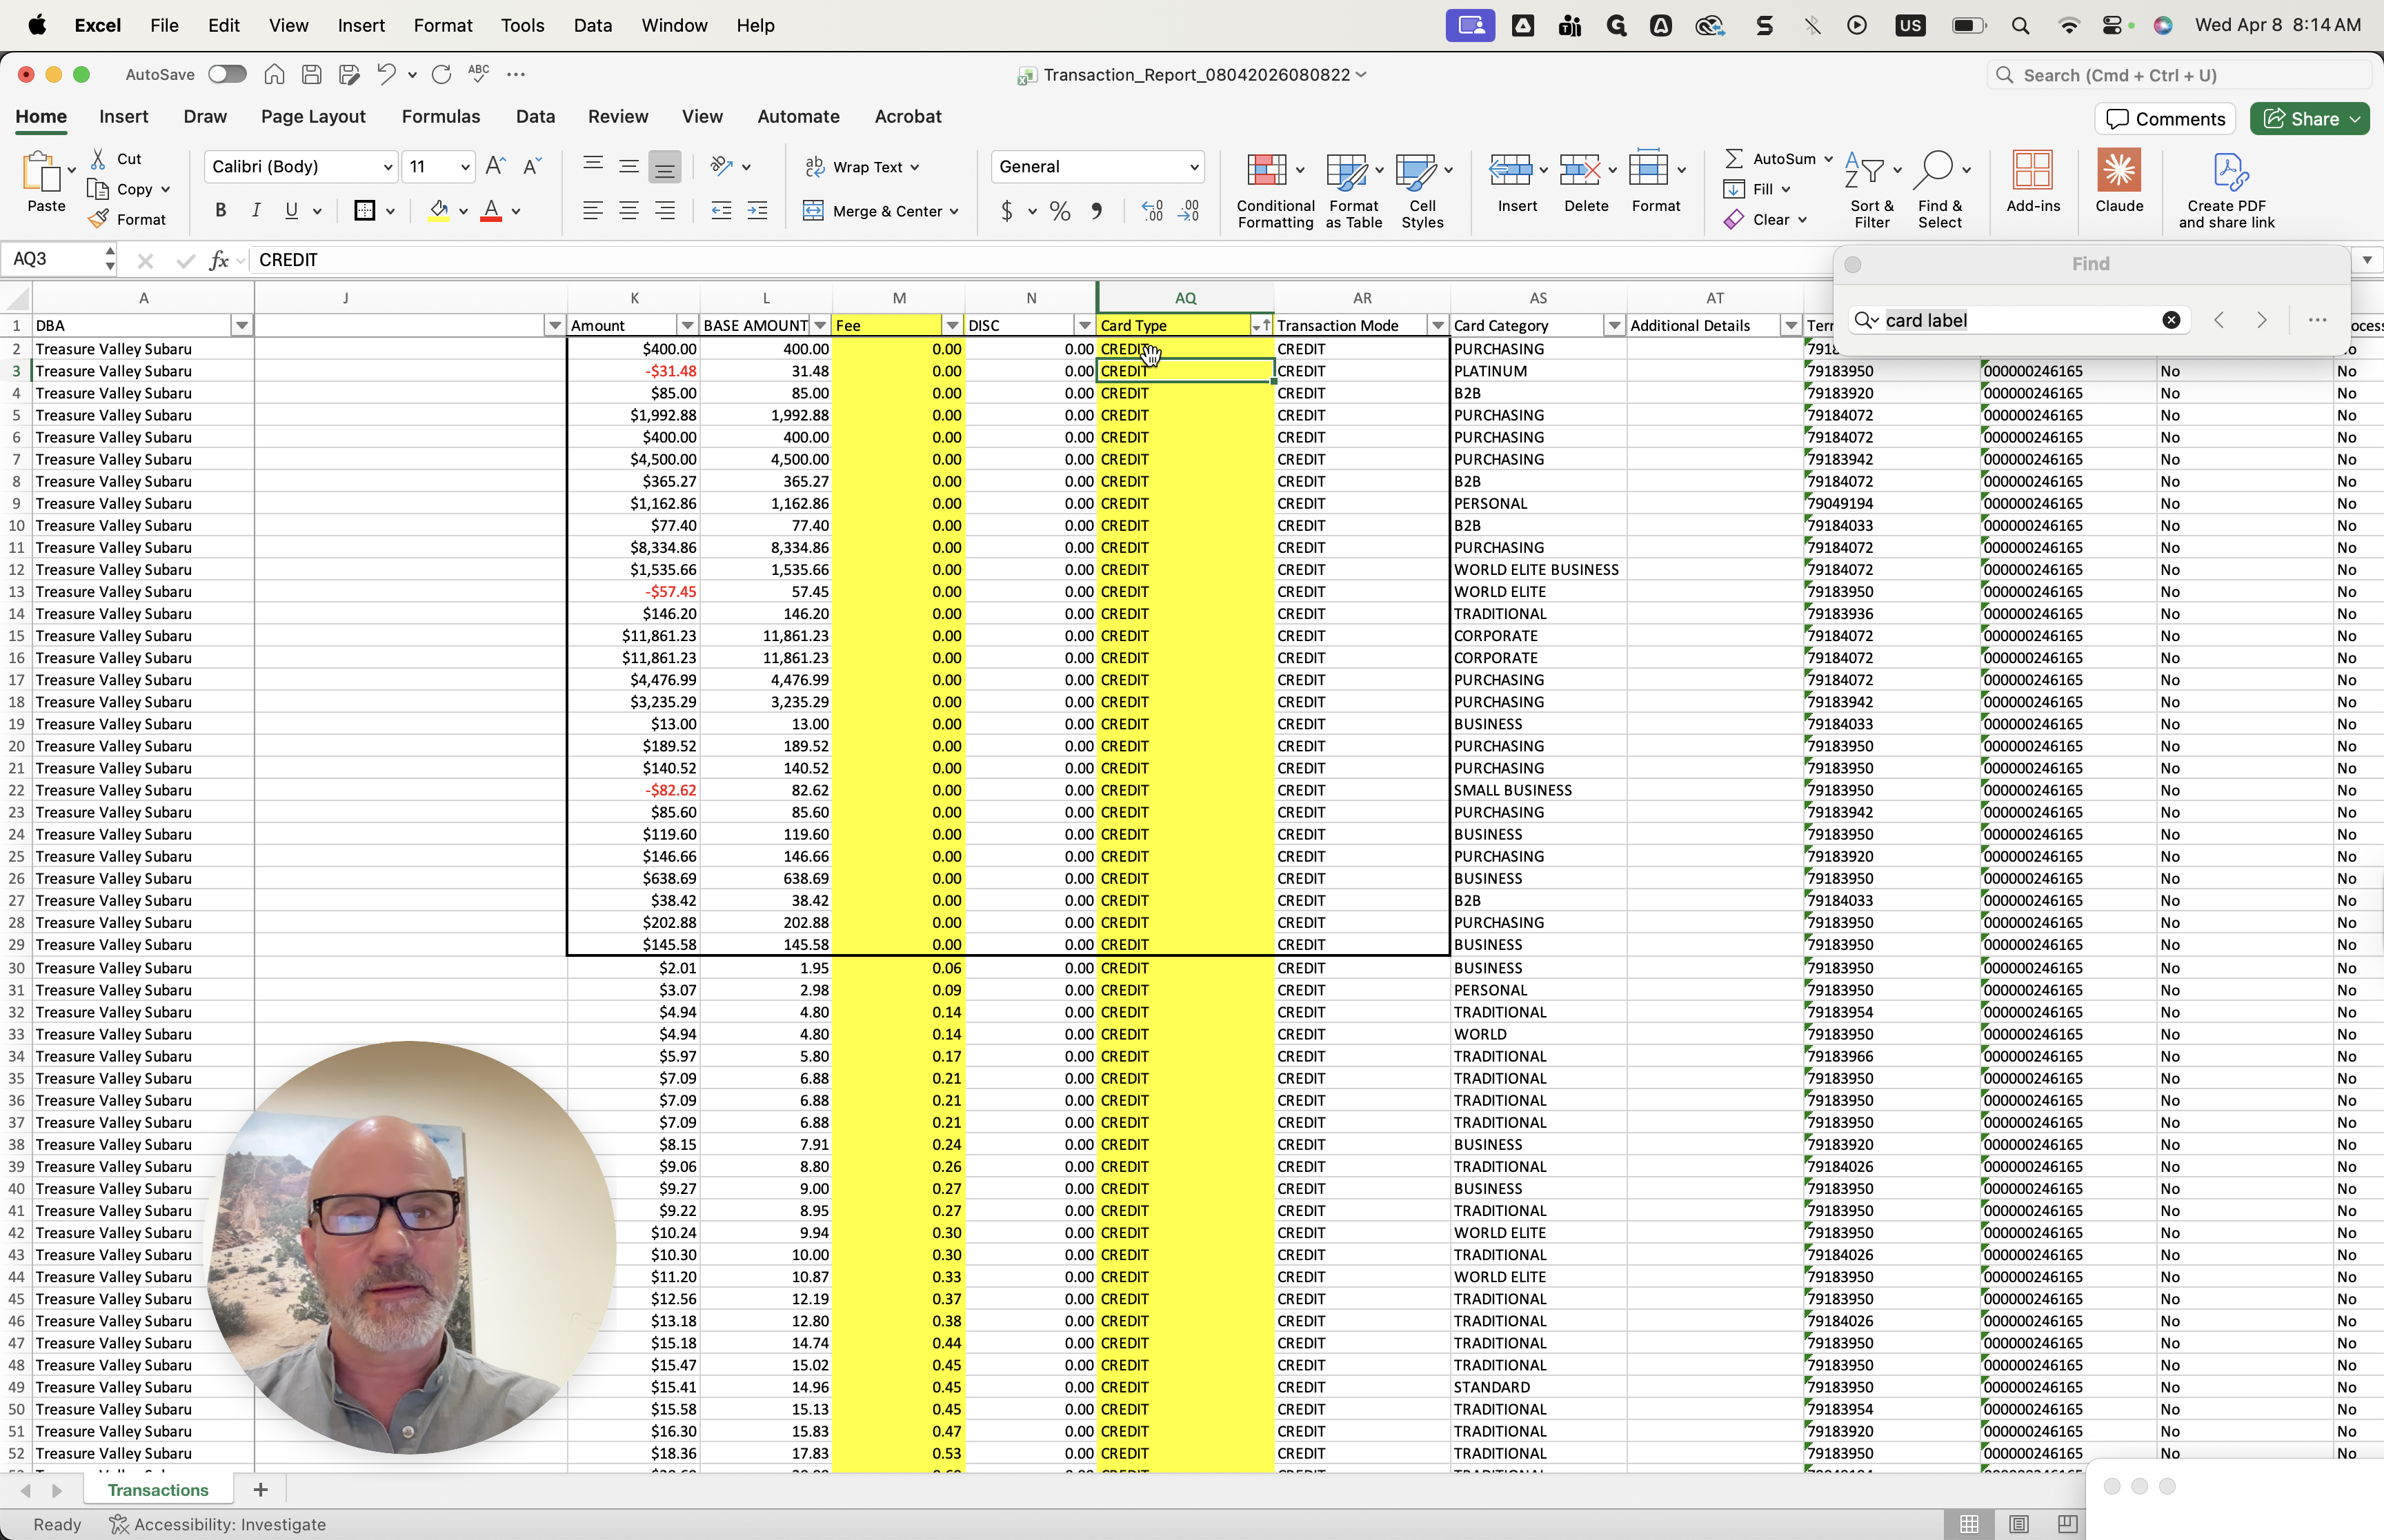2384x1540 pixels.
Task: Open the Formulas ribbon tab
Action: [440, 117]
